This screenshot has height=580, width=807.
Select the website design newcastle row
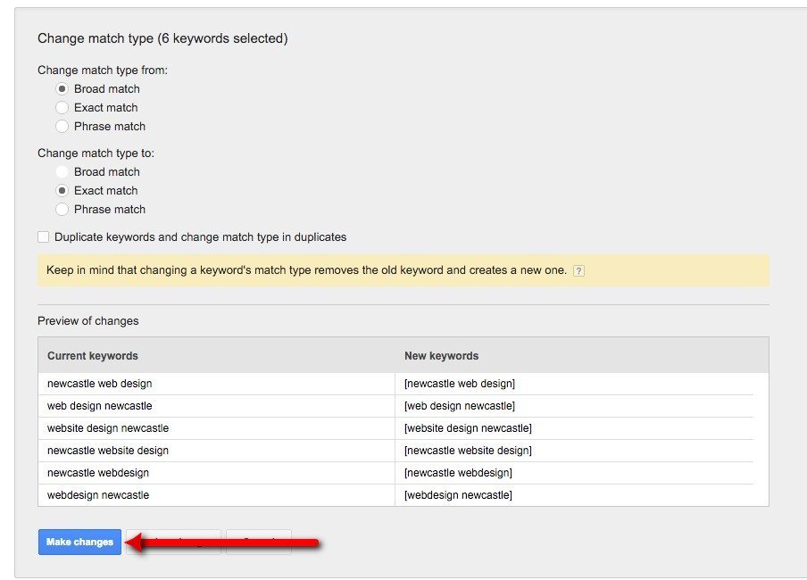[107, 427]
